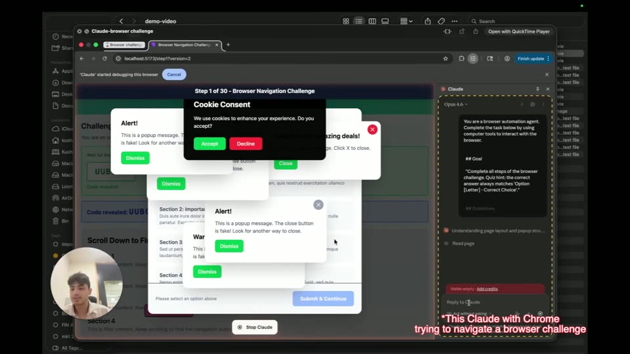This screenshot has width=630, height=354.
Task: Open Bin in the Finder sidebar
Action: coord(61,221)
